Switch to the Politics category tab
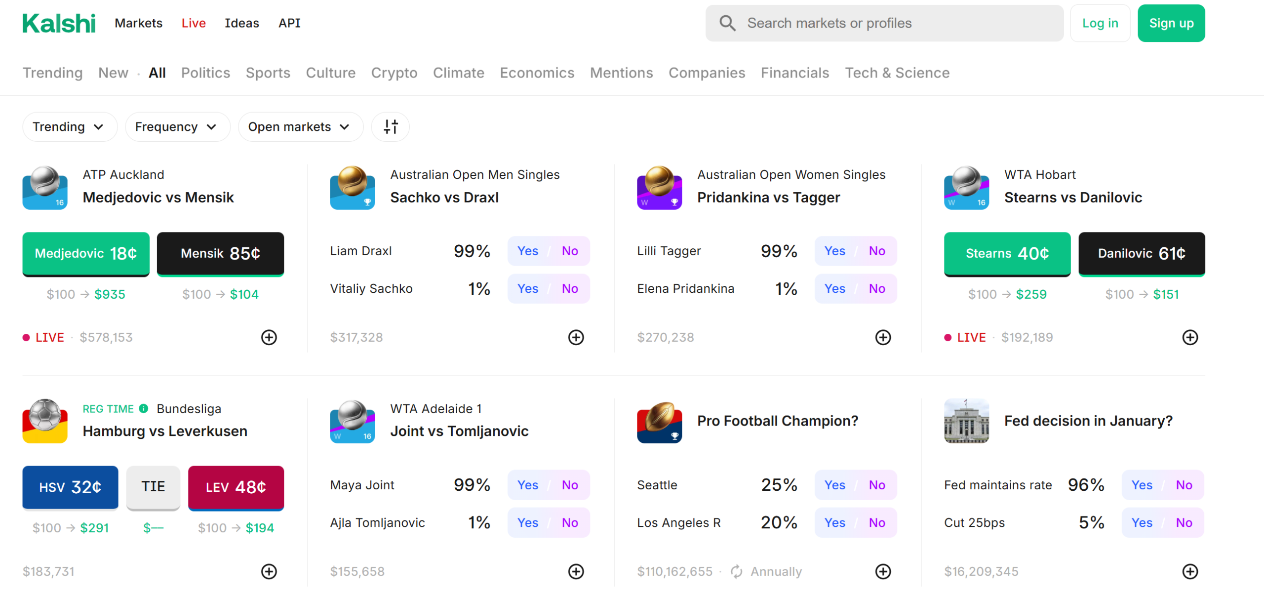The image size is (1264, 591). click(205, 73)
